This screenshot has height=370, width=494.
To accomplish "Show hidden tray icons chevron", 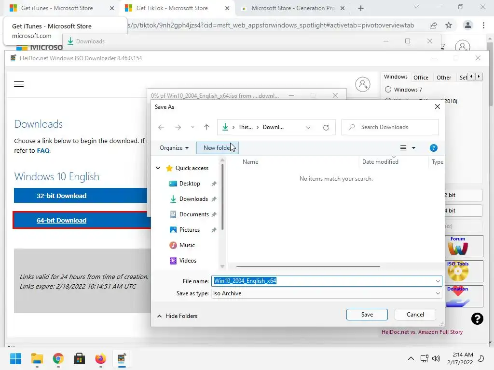I will point(411,358).
